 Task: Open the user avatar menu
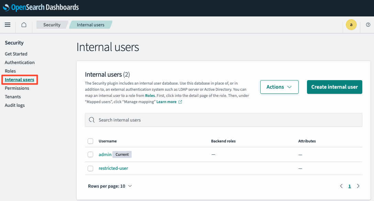(351, 25)
